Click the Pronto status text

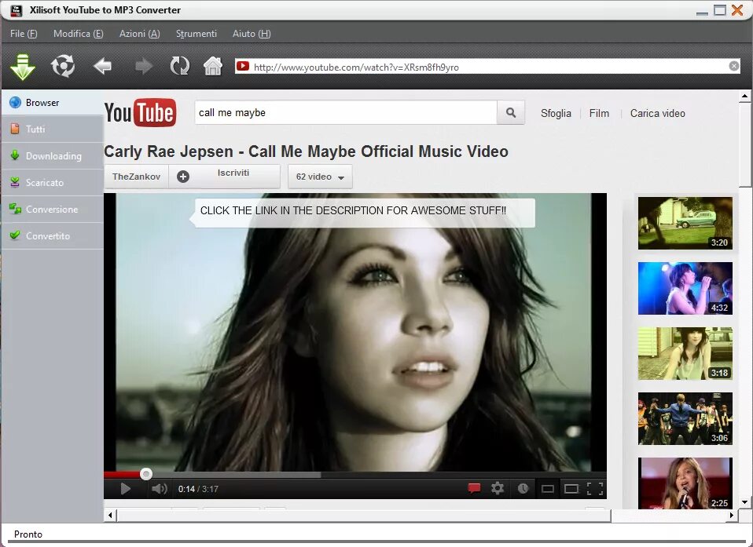point(28,534)
